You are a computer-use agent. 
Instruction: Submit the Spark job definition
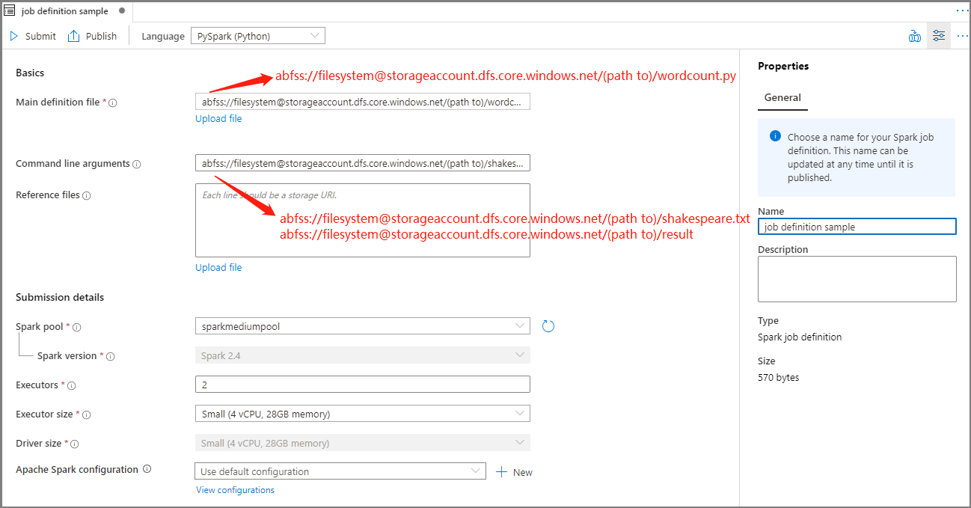point(33,35)
